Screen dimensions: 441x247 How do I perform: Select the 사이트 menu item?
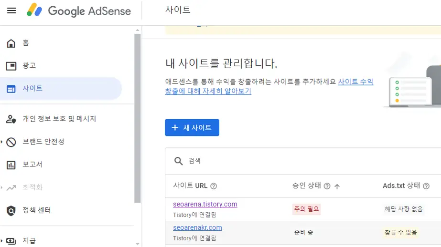(61, 89)
